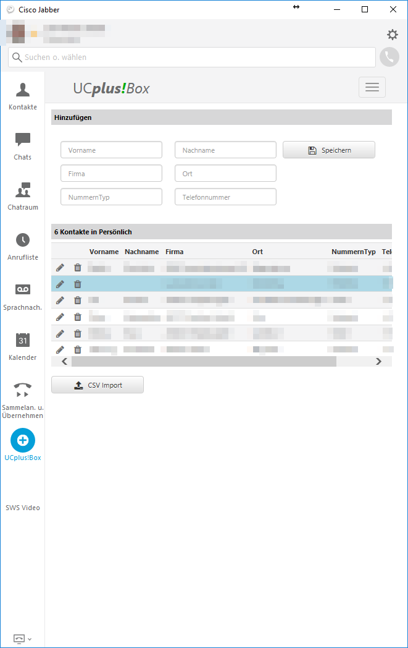Maximize the Cisco Jabber window
Viewport: 408px width, 648px height.
pyautogui.click(x=365, y=9)
